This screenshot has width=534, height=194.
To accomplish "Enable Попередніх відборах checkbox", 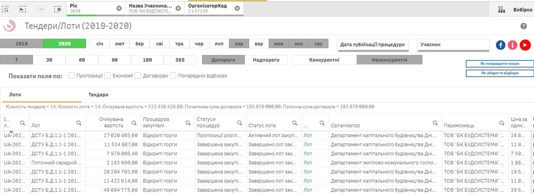I will [173, 75].
